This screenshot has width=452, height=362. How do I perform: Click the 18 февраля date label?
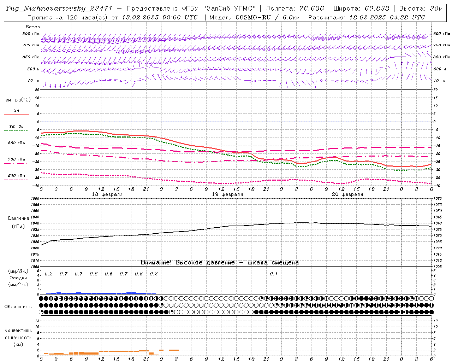tap(107, 194)
